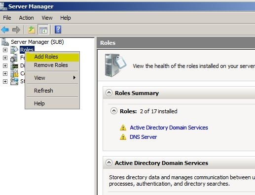The height and width of the screenshot is (195, 255).
Task: Expand the Diagnostics tree node
Action: (5, 65)
